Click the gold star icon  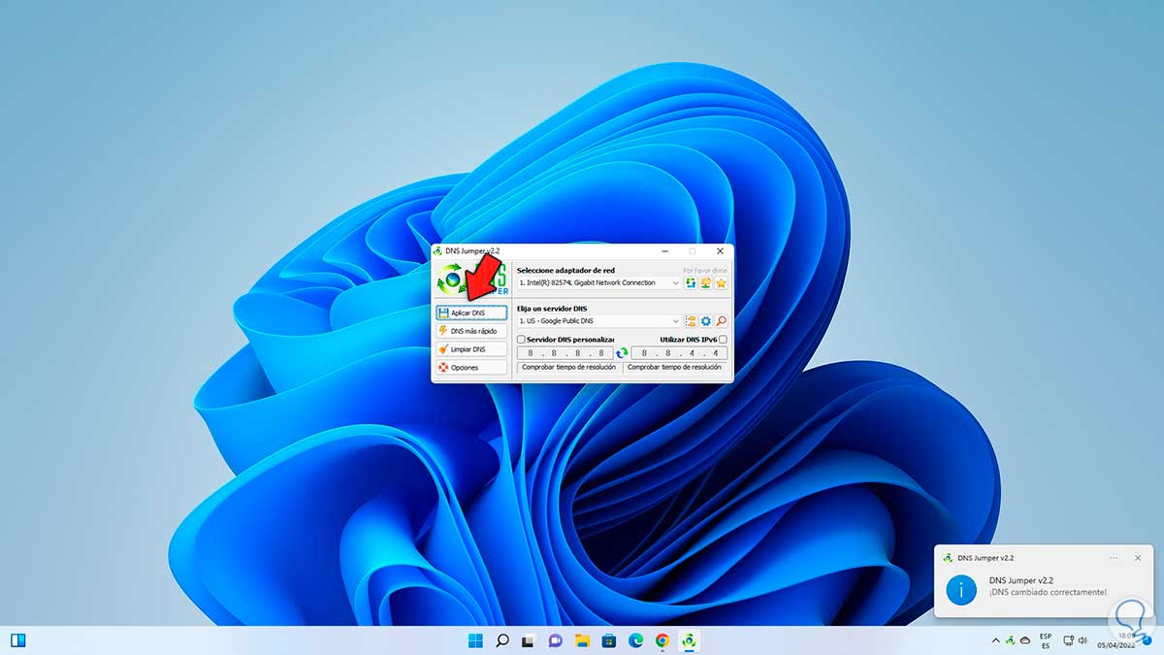pyautogui.click(x=721, y=283)
